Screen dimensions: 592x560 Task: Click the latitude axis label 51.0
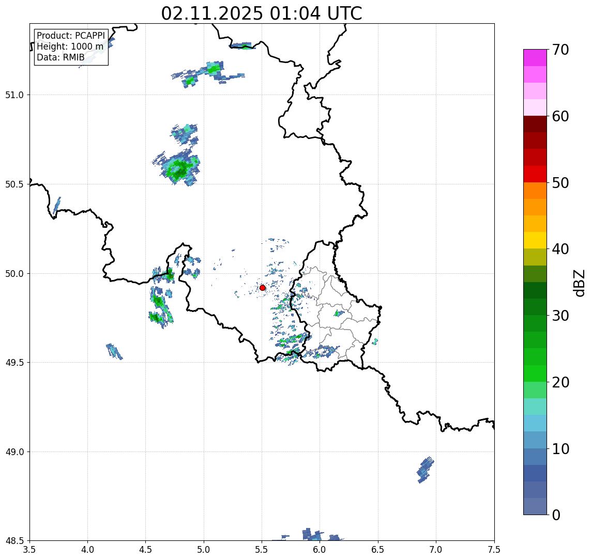[x=14, y=95]
